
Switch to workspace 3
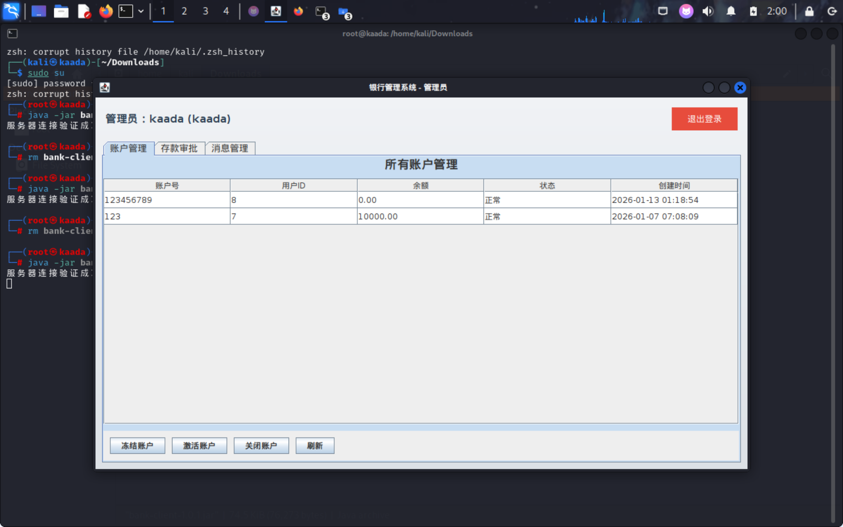pyautogui.click(x=205, y=11)
